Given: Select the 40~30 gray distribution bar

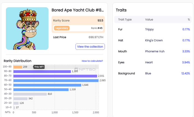Looking at the screenshot, I should (x=30, y=94).
